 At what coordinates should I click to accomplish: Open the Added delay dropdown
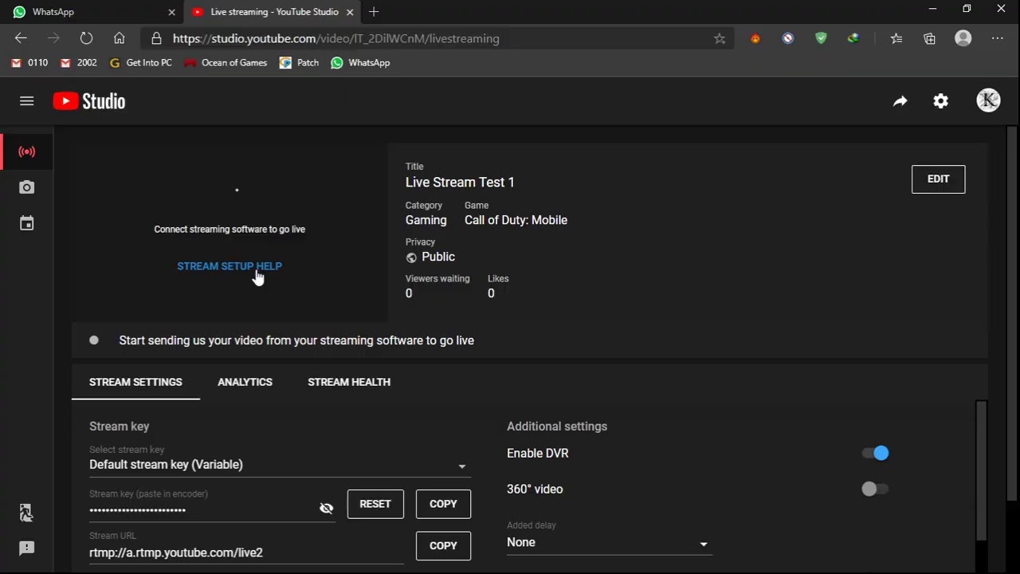[608, 543]
